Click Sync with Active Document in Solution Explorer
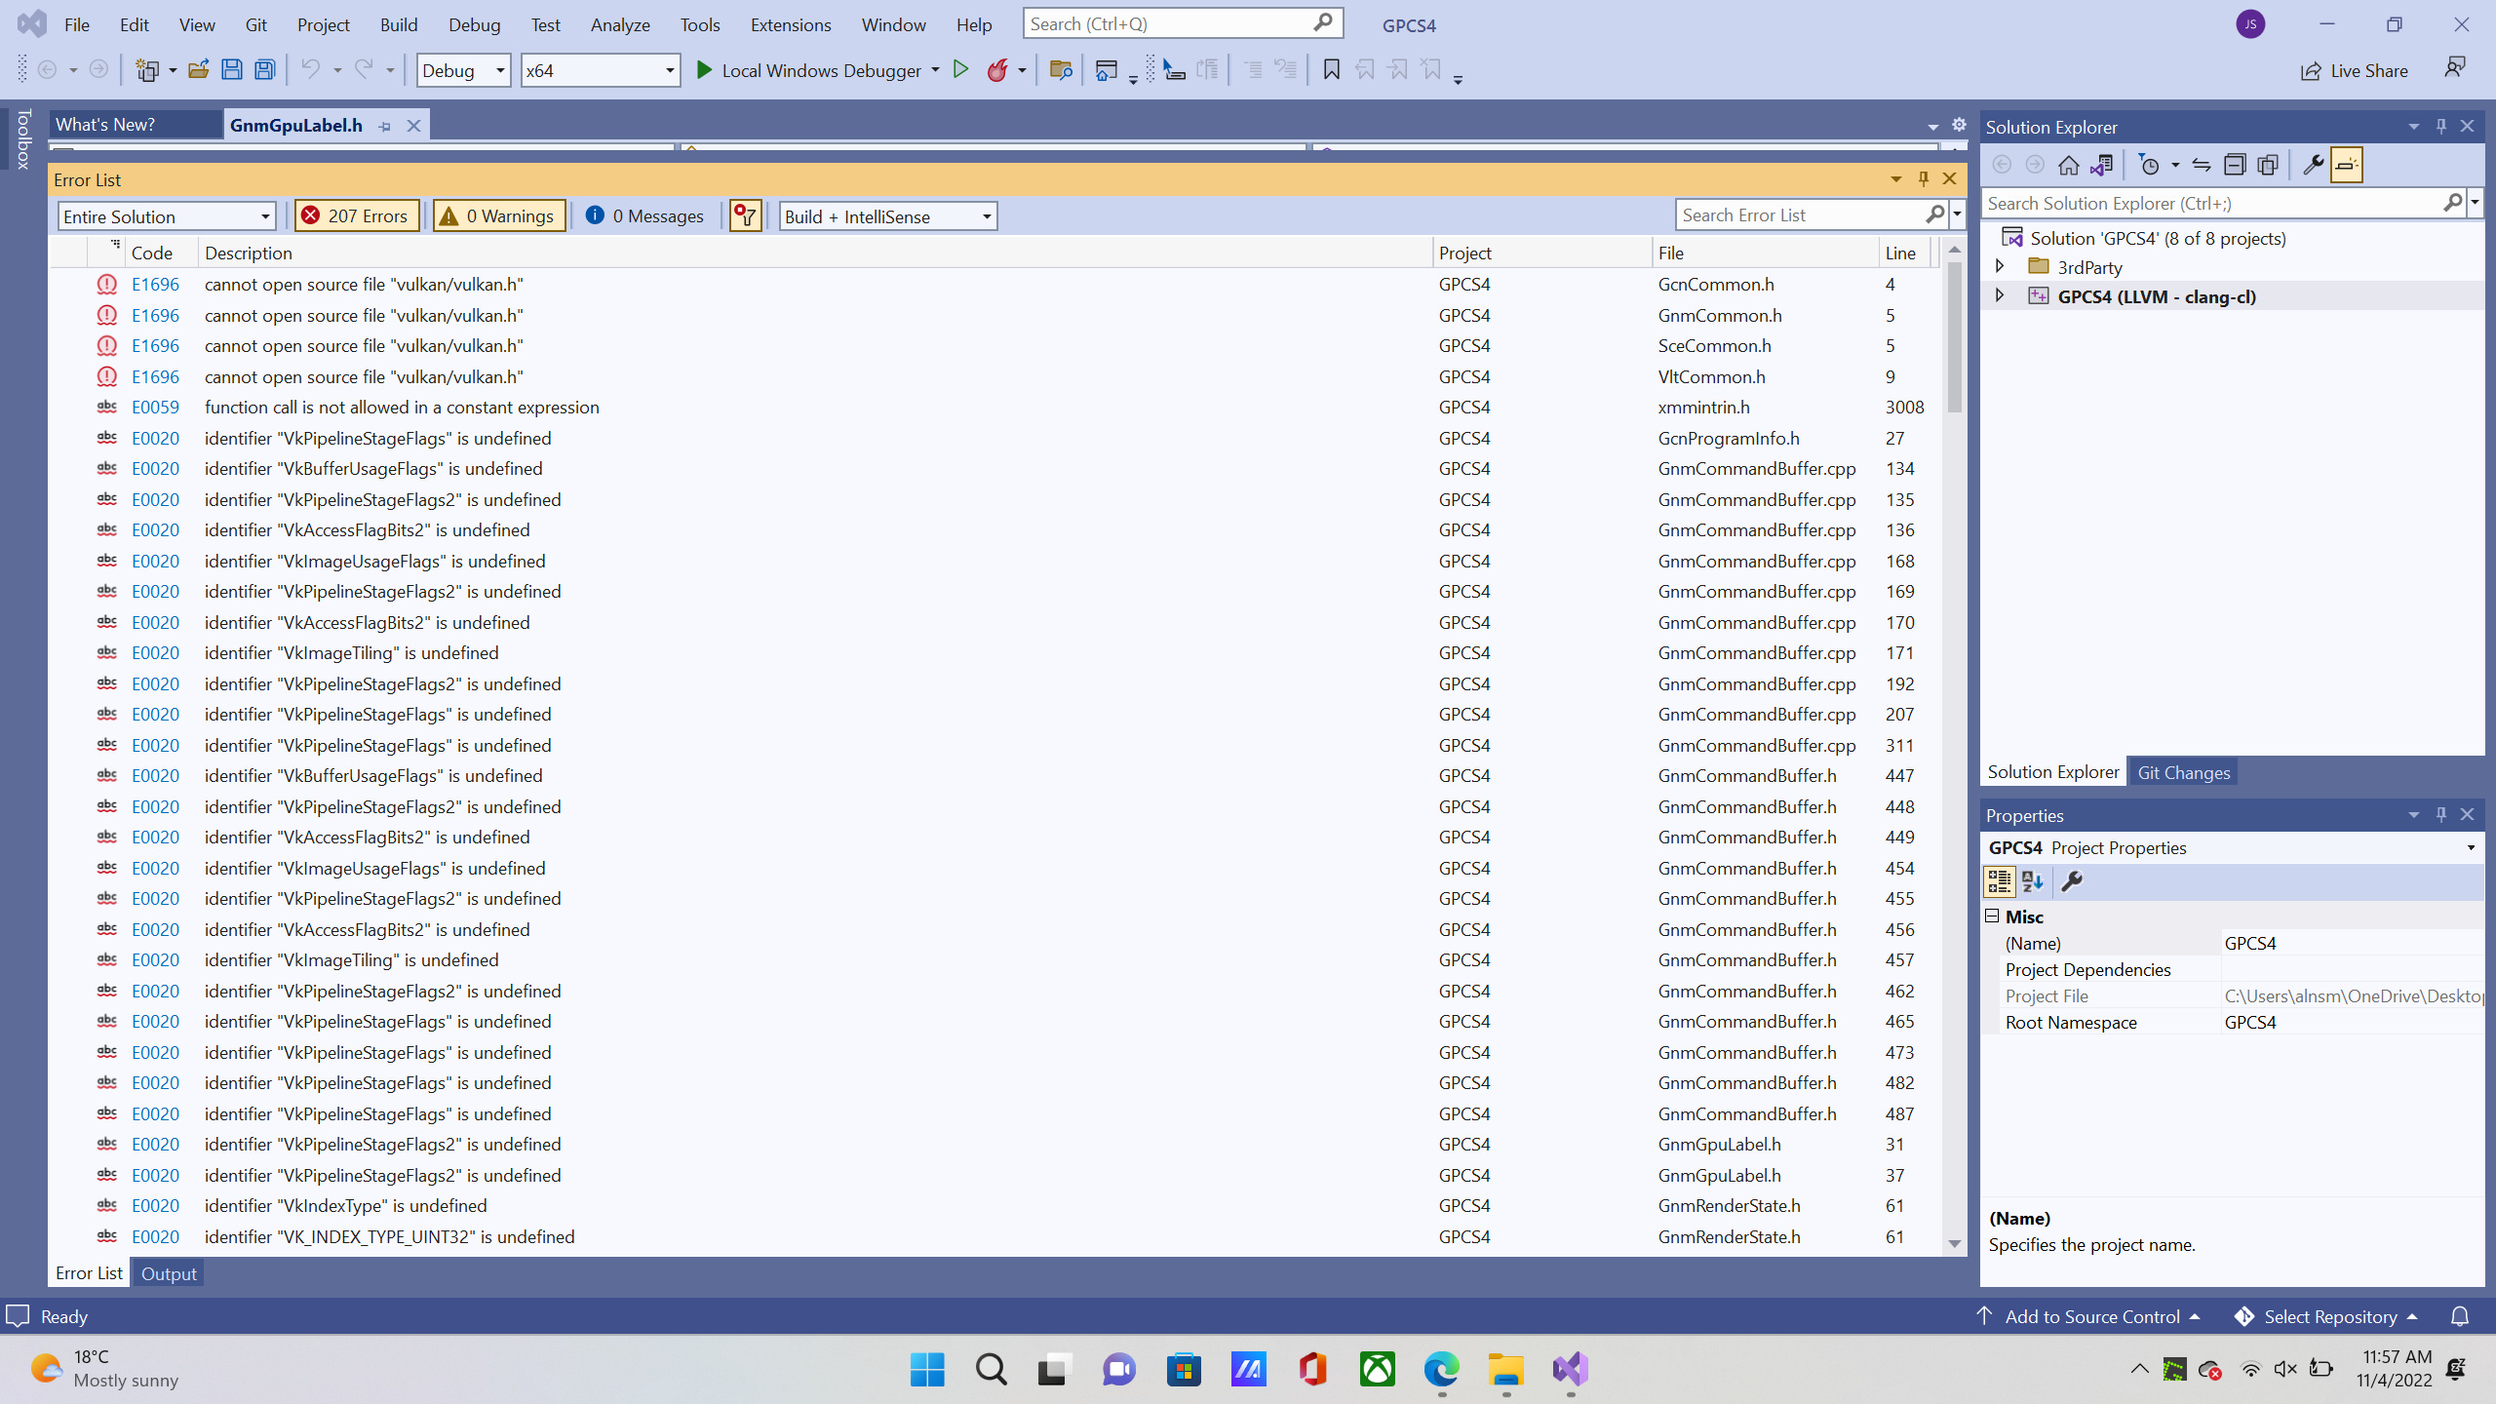Image resolution: width=2496 pixels, height=1404 pixels. pos(2102,165)
